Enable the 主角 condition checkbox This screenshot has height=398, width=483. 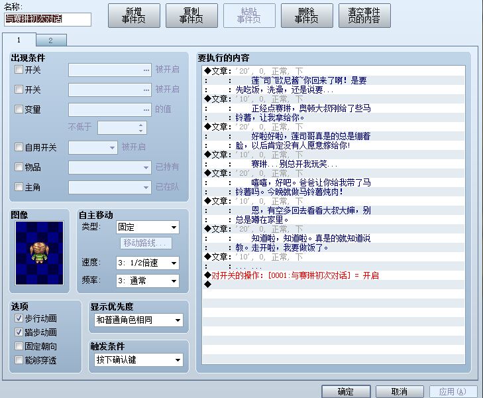(x=19, y=187)
